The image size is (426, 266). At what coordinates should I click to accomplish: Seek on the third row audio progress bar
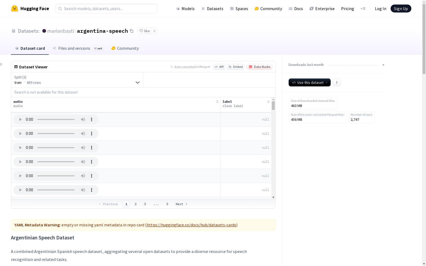[x=56, y=148]
